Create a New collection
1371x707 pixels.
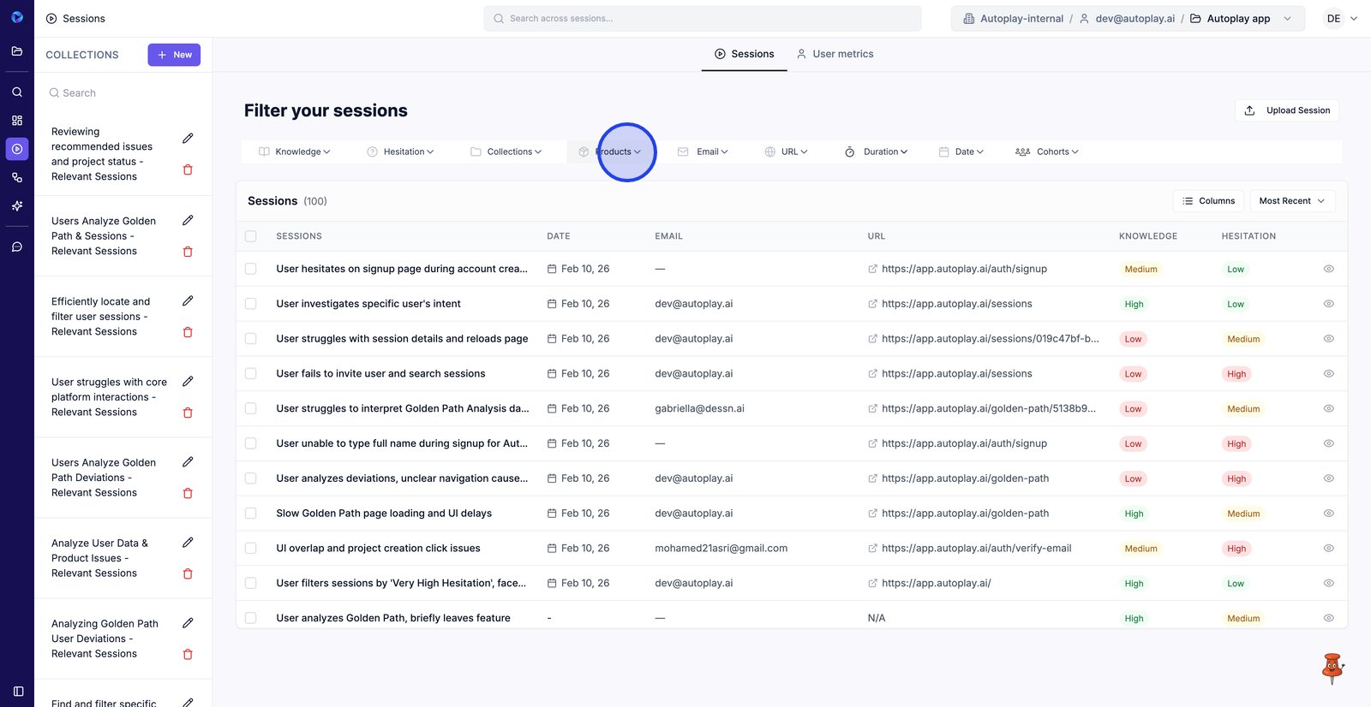pos(174,55)
